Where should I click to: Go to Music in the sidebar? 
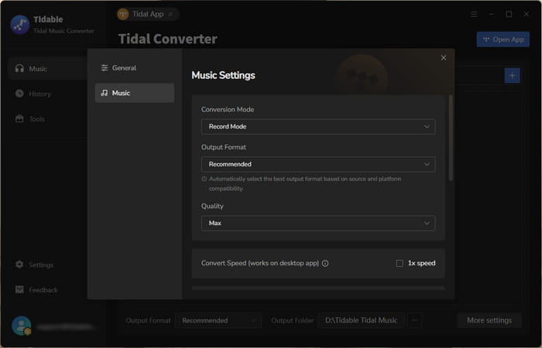[48, 69]
